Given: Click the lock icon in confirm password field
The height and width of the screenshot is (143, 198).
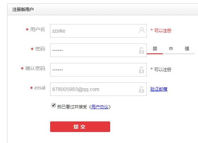Looking at the screenshot, I should 141,70.
